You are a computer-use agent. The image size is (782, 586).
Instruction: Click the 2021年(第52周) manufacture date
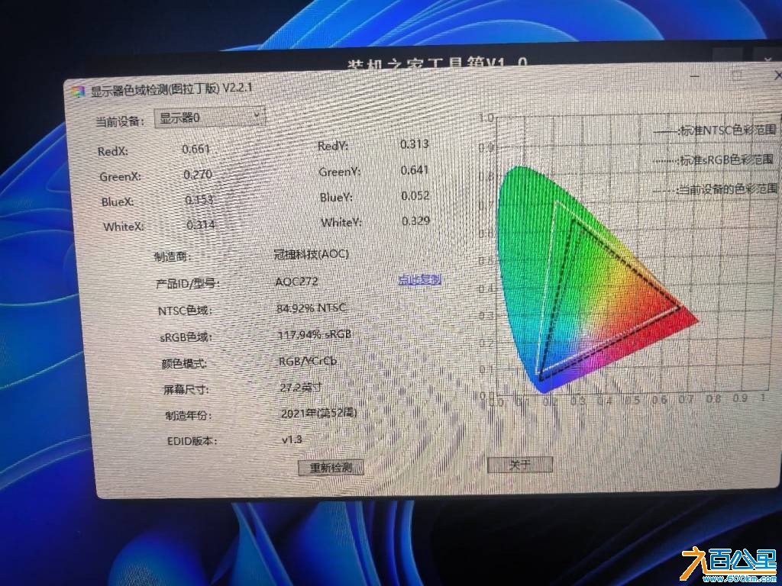pyautogui.click(x=318, y=413)
